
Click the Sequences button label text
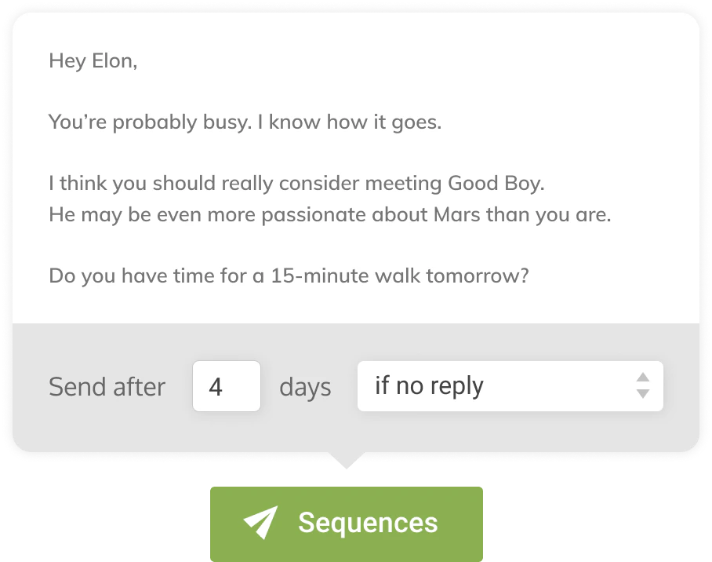(x=369, y=522)
